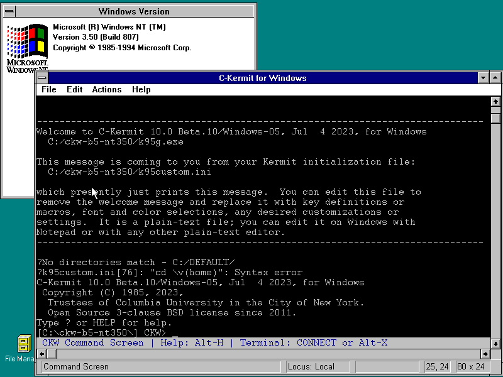The image size is (503, 377).
Task: Click the horizontal scrollbar left arrow
Action: pos(42,354)
